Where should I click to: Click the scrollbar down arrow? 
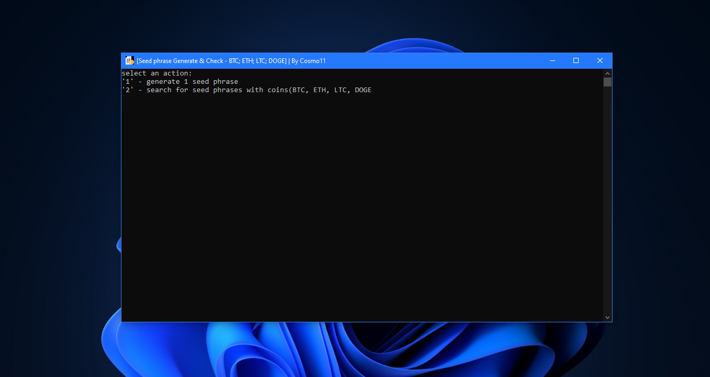click(607, 317)
